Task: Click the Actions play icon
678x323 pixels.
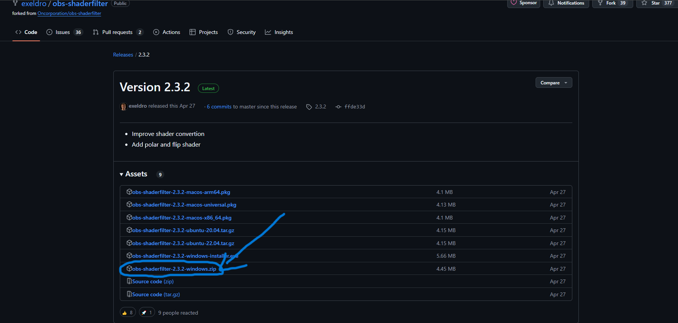Action: (156, 32)
